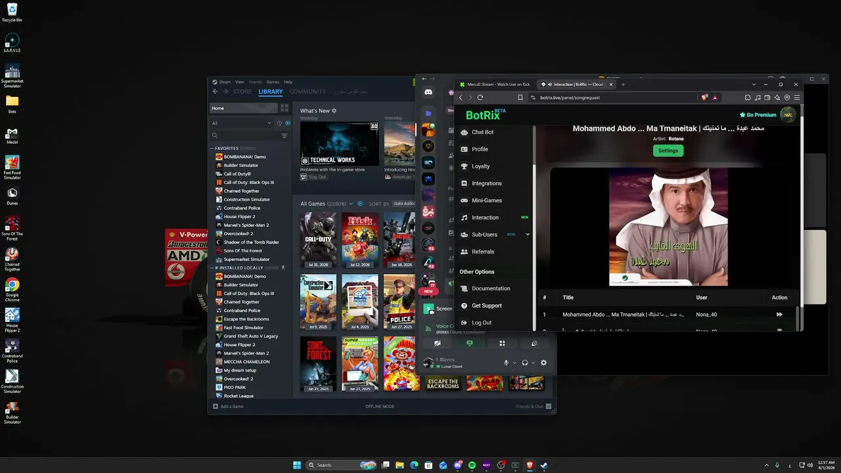
Task: Expand the Sub-Users menu in BotRix
Action: [x=528, y=235]
